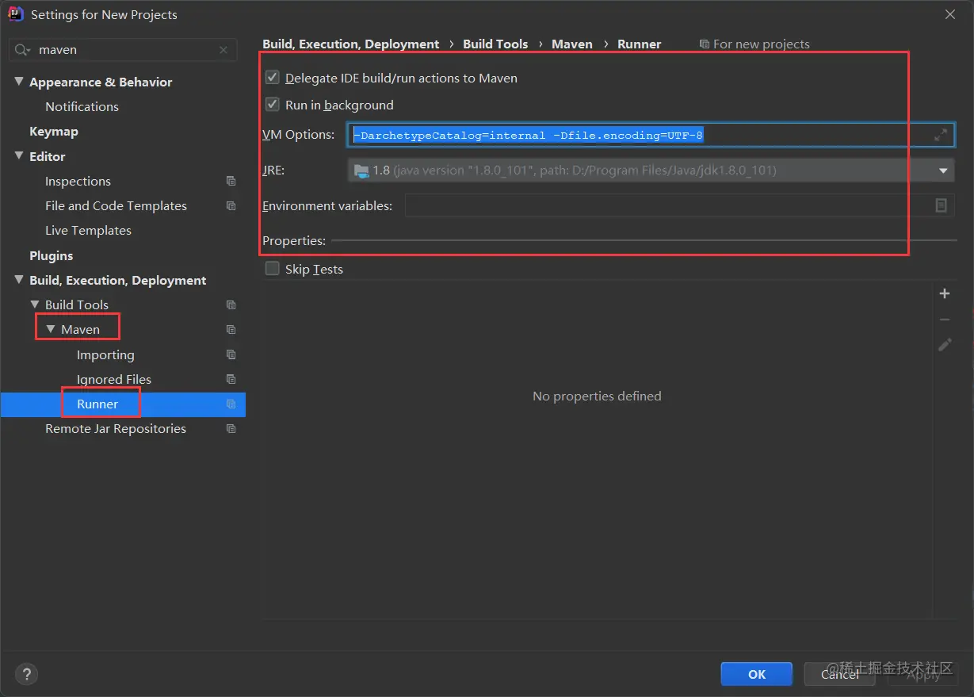This screenshot has height=697, width=974.
Task: Click the project icon beside Importing
Action: tap(231, 355)
